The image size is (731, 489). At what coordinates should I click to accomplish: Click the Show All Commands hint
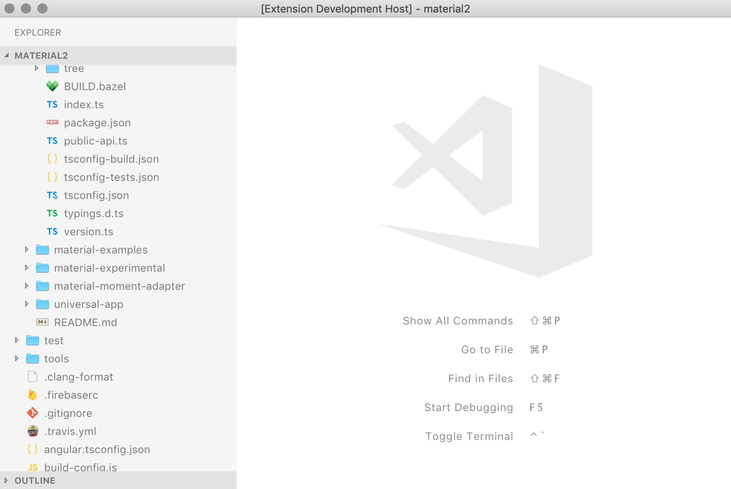458,321
